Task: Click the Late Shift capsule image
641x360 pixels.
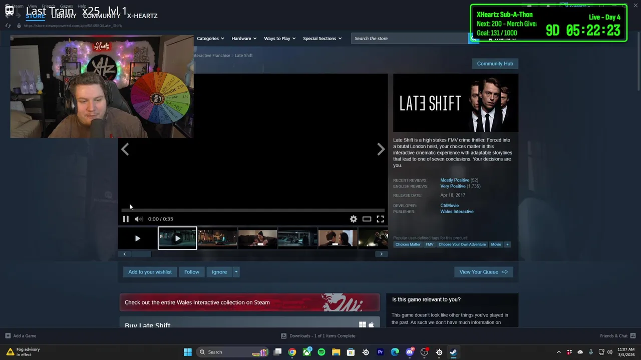Action: (x=456, y=103)
